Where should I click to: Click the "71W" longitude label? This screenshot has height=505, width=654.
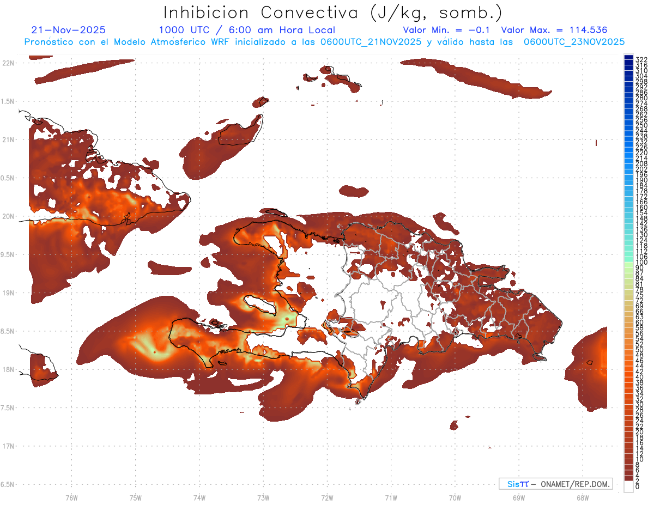tap(391, 497)
